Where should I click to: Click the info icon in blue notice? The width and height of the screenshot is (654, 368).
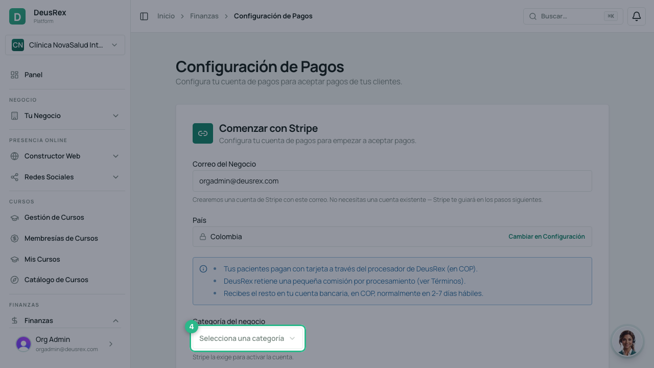[203, 269]
